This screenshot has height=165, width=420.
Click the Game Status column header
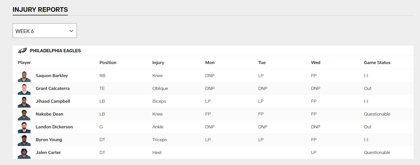click(x=377, y=63)
